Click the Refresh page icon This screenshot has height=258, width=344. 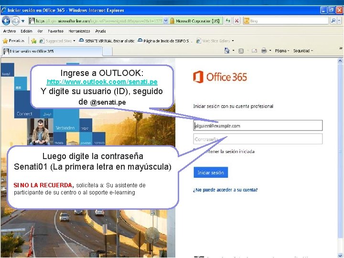228,21
